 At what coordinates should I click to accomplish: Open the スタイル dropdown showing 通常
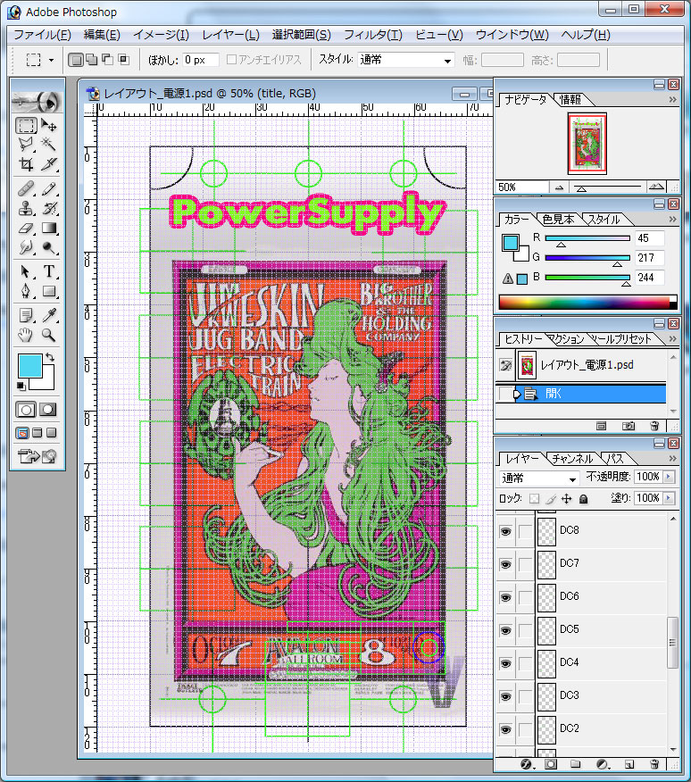(x=405, y=60)
